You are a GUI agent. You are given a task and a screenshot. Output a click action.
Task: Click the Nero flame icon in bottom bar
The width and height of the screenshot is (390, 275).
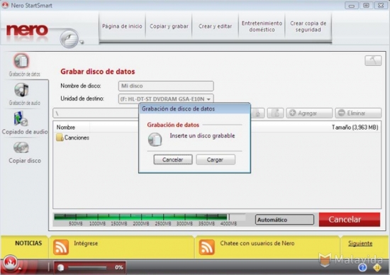[x=10, y=263]
